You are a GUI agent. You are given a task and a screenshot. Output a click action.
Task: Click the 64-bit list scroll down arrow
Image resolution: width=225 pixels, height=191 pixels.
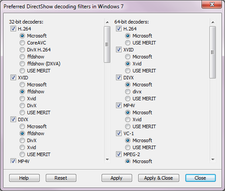click(213, 160)
